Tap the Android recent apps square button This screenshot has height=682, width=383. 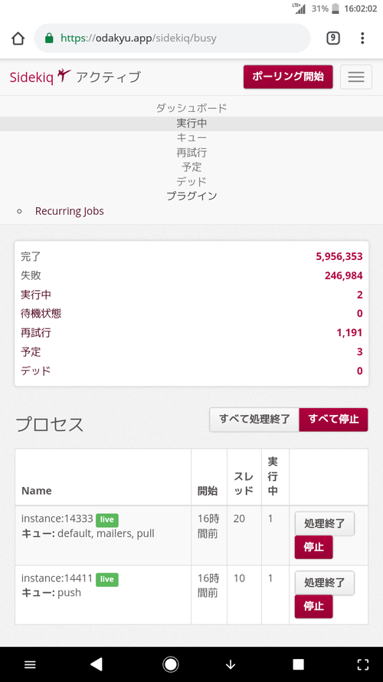(298, 664)
